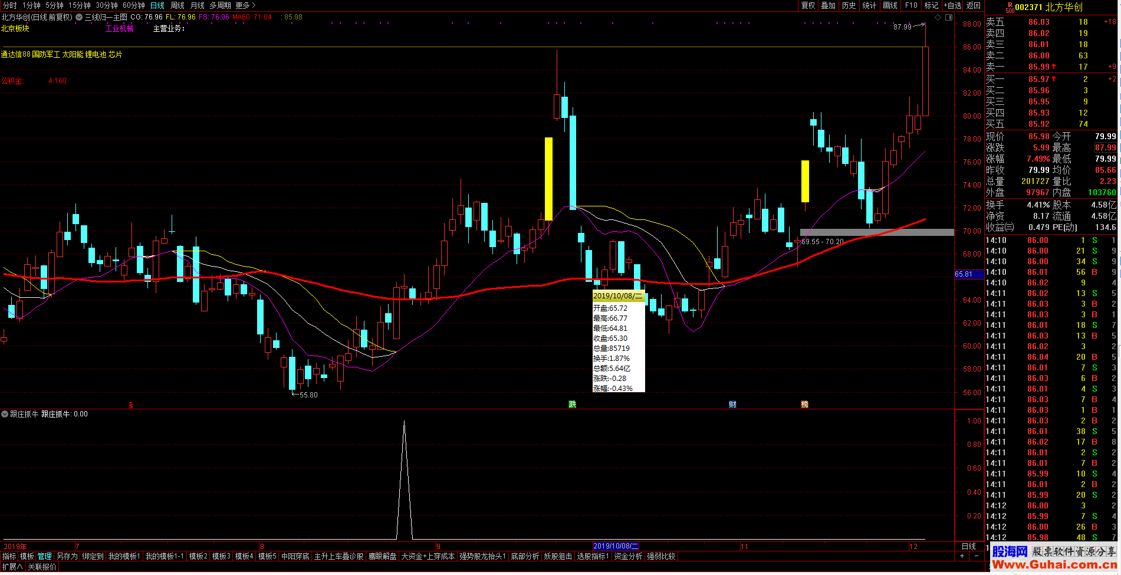Image resolution: width=1121 pixels, height=575 pixels.
Task: Select the 60分钟 period
Action: pos(134,5)
